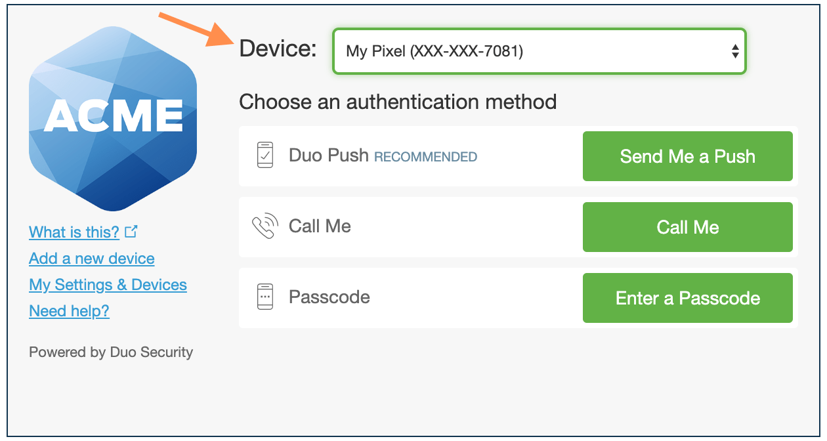Click the up-down arrows on the device selector
827x441 pixels.
coord(734,51)
